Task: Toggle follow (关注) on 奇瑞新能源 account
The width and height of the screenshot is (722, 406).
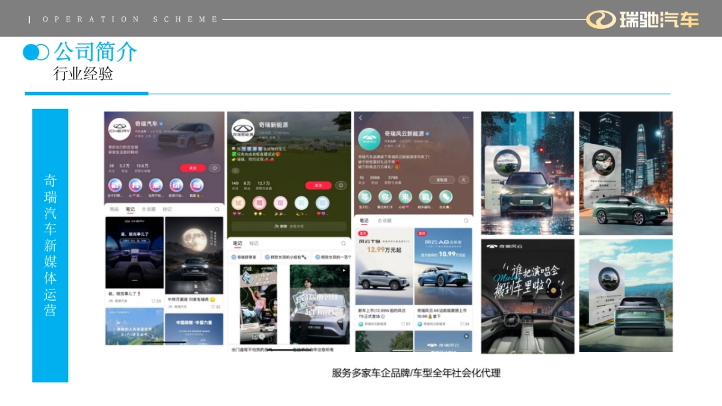Action: coord(318,185)
